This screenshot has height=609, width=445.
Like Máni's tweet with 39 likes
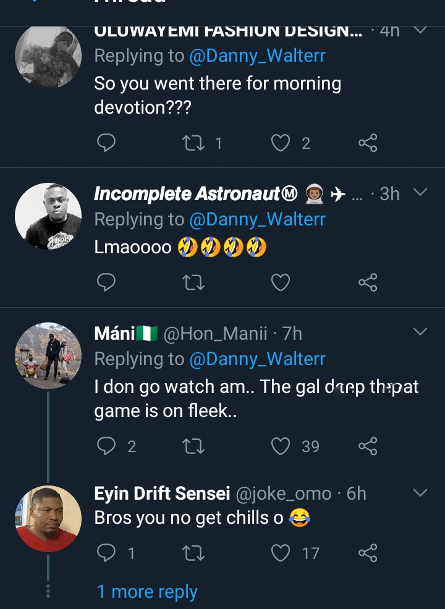click(281, 446)
